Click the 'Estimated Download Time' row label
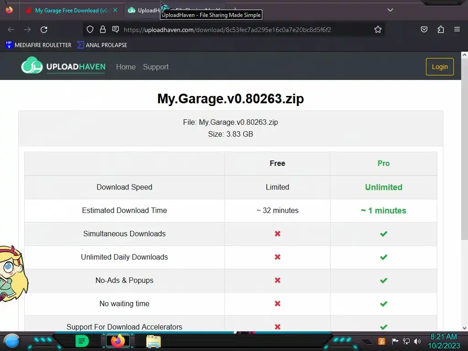Screen dimensions: 468x351 coord(124,210)
